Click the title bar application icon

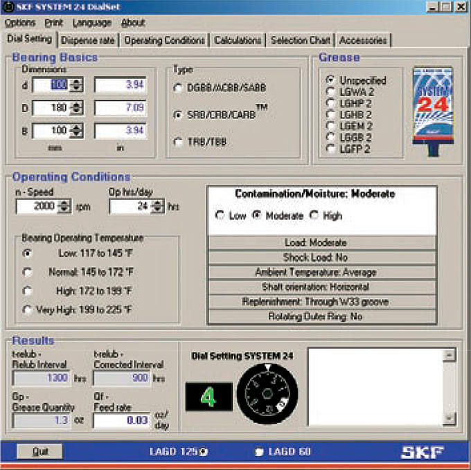coord(8,7)
